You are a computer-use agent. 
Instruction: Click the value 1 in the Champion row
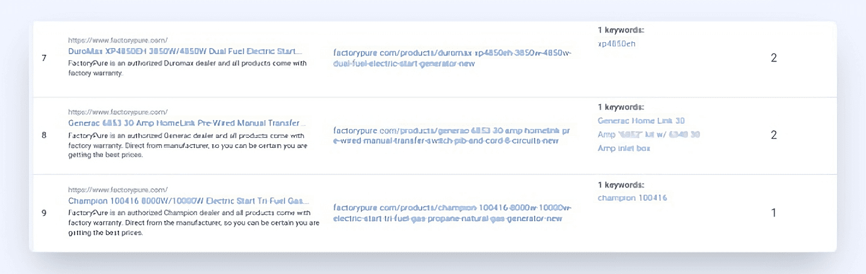[774, 213]
